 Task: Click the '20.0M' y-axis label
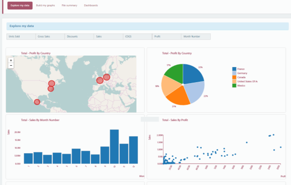[17, 132]
